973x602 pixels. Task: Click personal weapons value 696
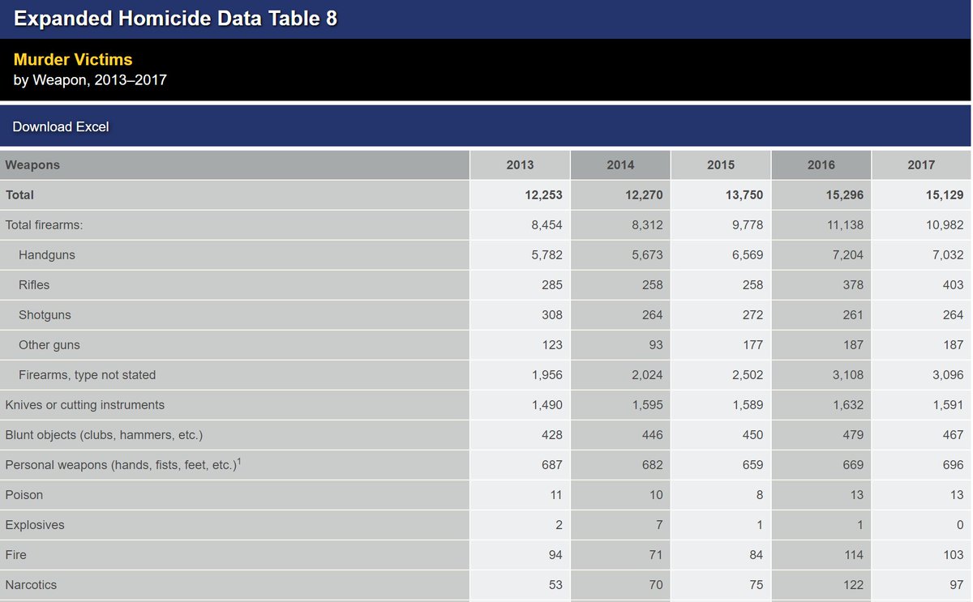coord(954,464)
